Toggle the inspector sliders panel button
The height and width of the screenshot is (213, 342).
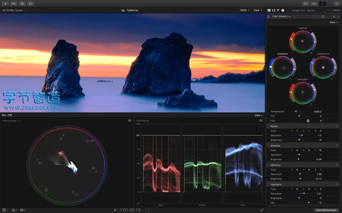tap(322, 4)
